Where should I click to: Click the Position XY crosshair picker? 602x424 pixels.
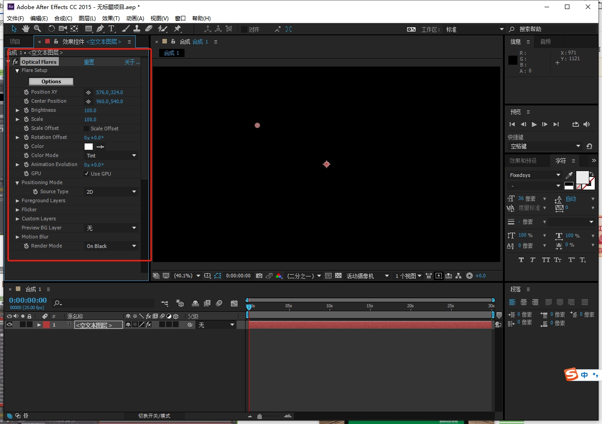(x=89, y=92)
